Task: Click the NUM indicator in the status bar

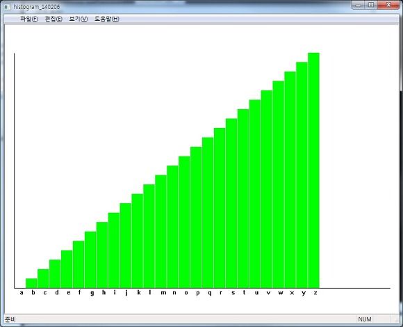Action: (x=365, y=319)
